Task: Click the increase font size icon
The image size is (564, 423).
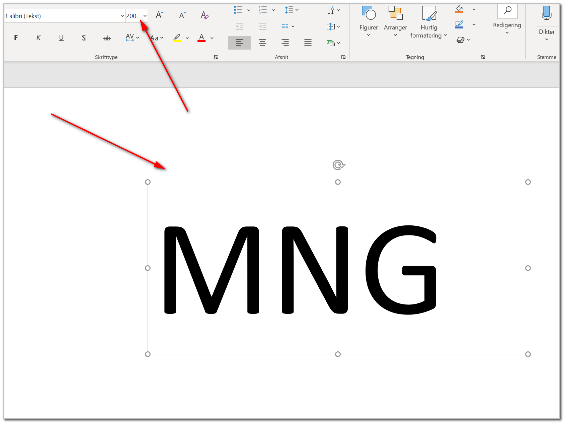Action: [159, 15]
